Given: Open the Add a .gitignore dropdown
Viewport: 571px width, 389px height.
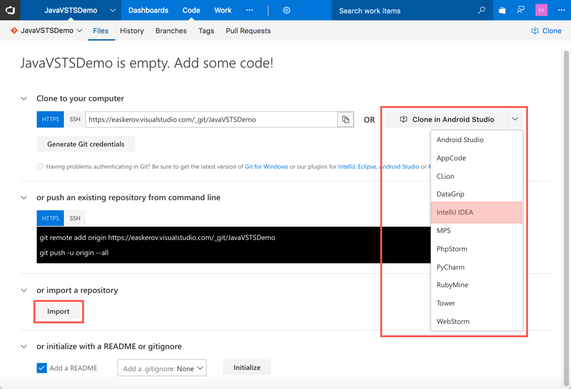Looking at the screenshot, I should pyautogui.click(x=162, y=368).
